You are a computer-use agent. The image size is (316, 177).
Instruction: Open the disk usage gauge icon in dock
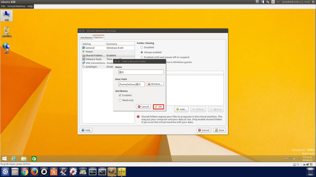83,172
